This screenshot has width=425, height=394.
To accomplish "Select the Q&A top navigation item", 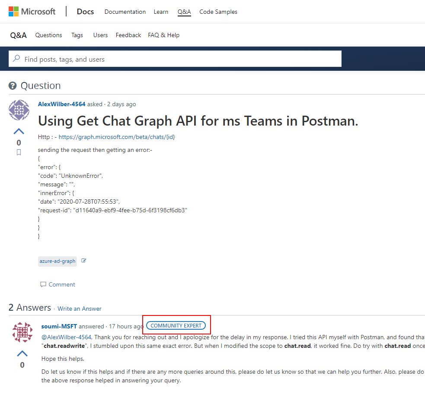I will click(184, 12).
